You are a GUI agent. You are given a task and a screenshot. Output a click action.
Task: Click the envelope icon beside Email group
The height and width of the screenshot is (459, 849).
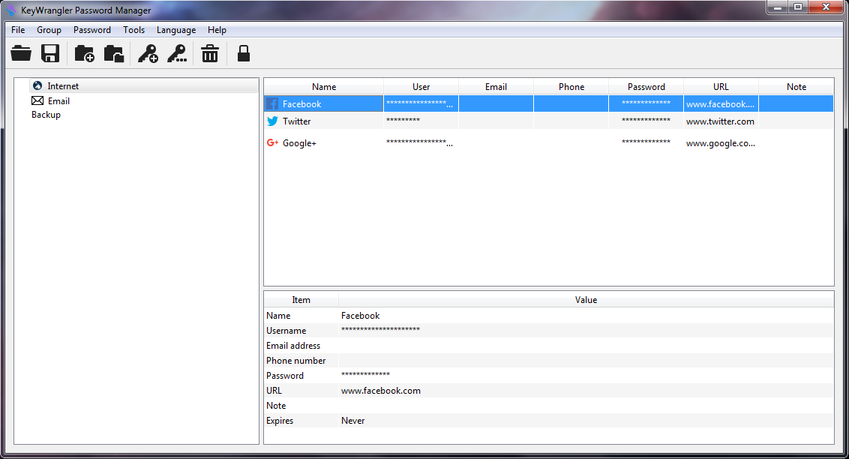click(37, 100)
